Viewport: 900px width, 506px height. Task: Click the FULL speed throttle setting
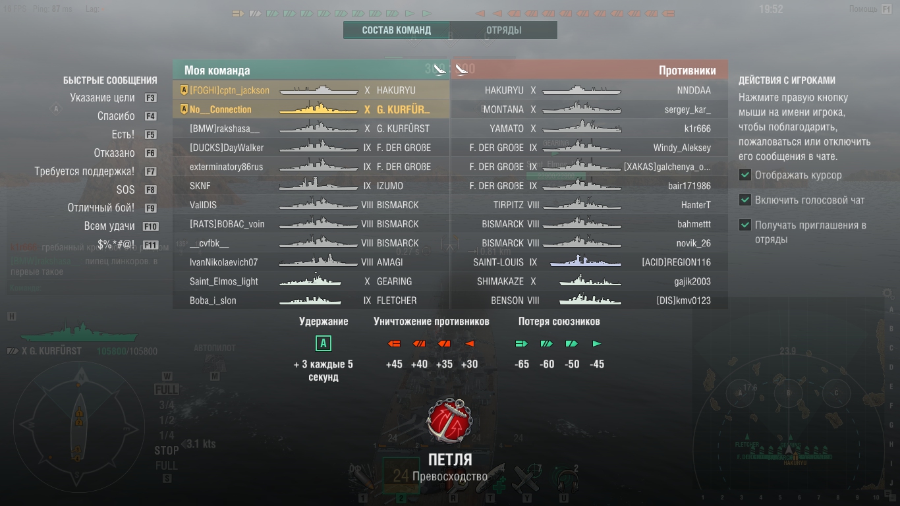(x=167, y=390)
